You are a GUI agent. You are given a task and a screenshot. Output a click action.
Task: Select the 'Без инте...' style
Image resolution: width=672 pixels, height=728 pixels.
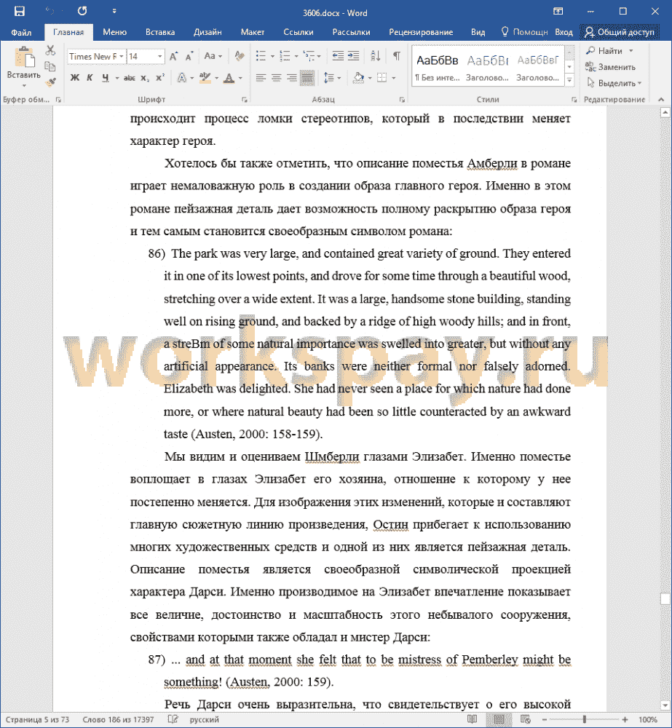coord(437,66)
